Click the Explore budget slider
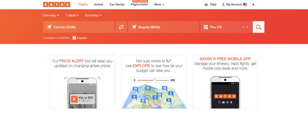The image size is (308, 118). [x=154, y=80]
